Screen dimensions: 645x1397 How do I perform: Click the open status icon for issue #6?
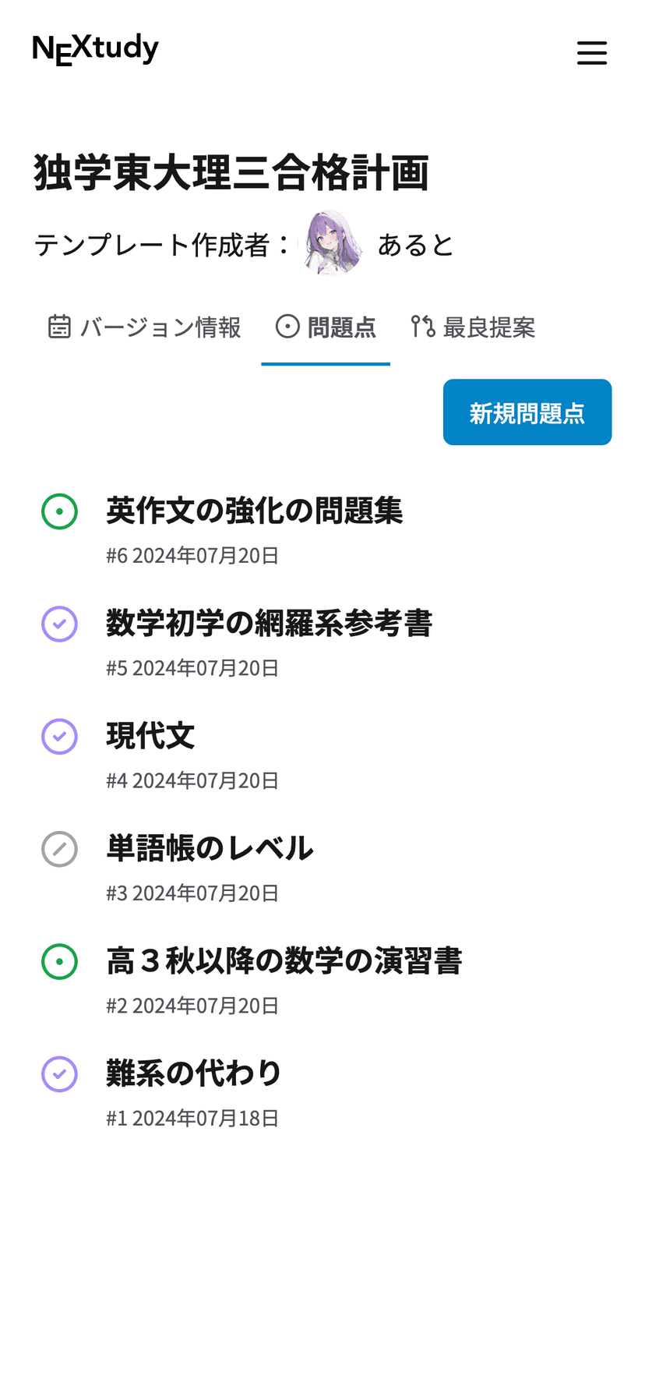(59, 511)
